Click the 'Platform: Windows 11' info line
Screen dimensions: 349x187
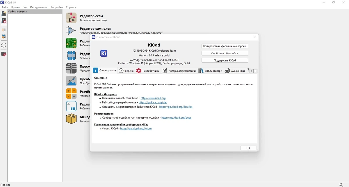click(154, 63)
